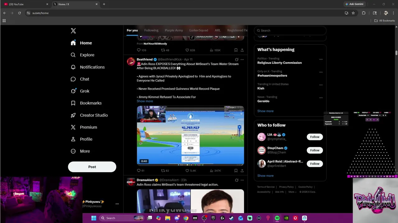Open options for Kiah trend

321,85
